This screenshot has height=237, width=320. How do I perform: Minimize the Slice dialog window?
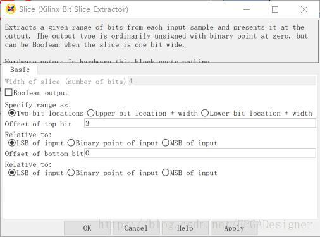[247, 9]
